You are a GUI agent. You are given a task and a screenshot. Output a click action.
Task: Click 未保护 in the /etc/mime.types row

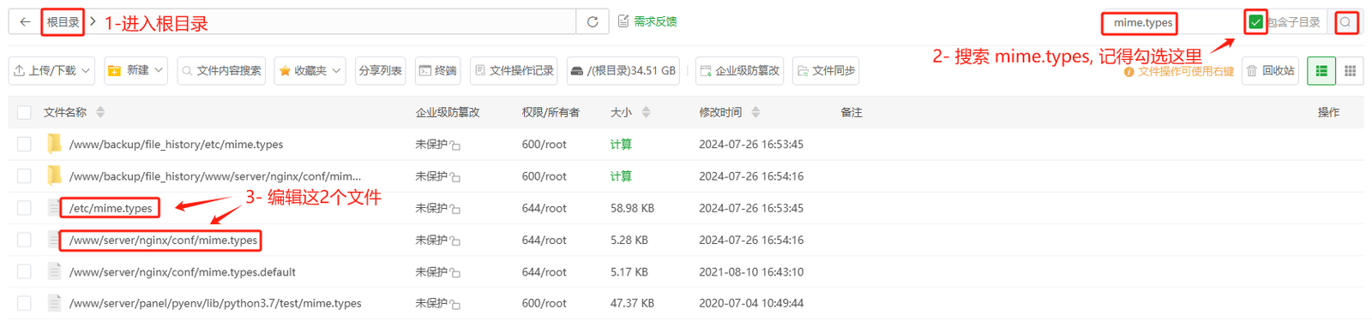(x=431, y=208)
